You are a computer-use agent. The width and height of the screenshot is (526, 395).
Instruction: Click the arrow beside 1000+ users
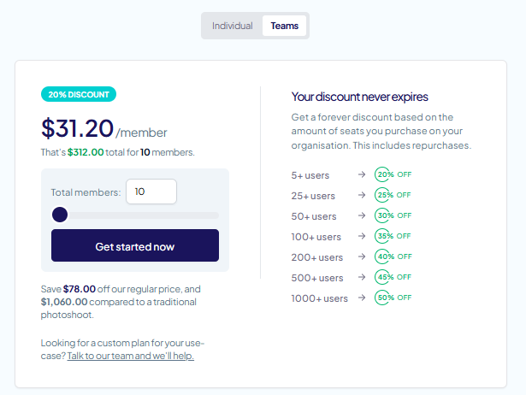click(362, 298)
